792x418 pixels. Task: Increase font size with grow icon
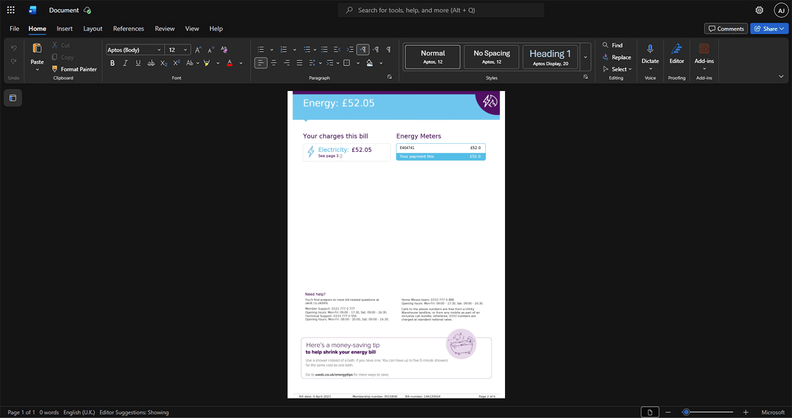click(198, 50)
